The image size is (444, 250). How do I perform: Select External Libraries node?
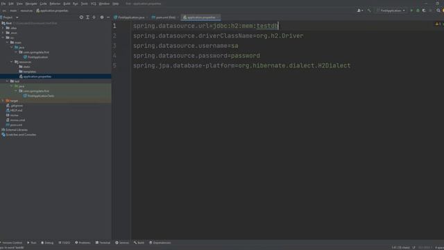point(15,130)
